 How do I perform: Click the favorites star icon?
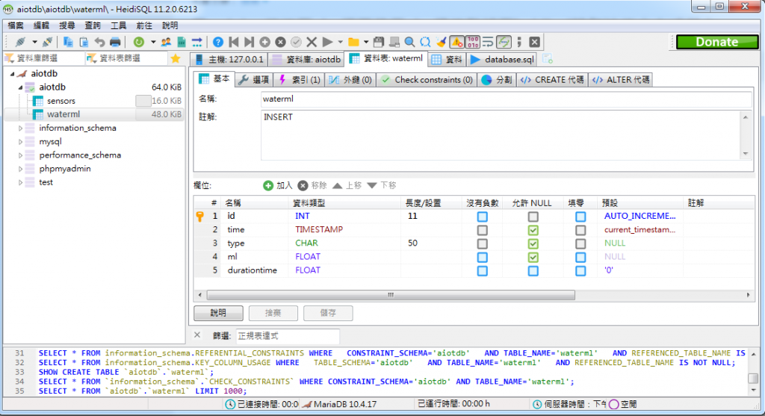coord(176,58)
